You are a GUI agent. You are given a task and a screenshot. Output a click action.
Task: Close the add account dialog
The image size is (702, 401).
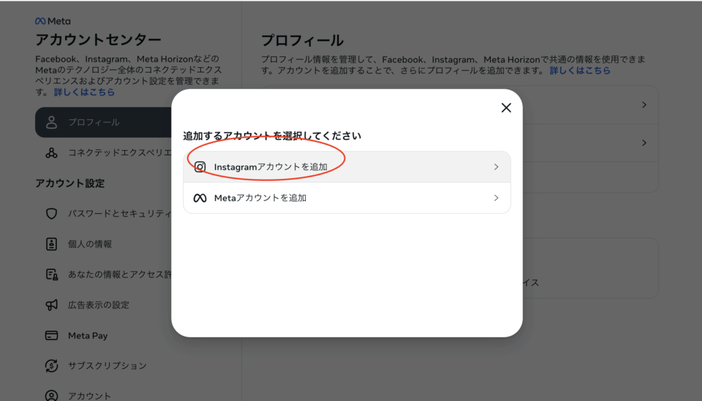click(x=506, y=108)
